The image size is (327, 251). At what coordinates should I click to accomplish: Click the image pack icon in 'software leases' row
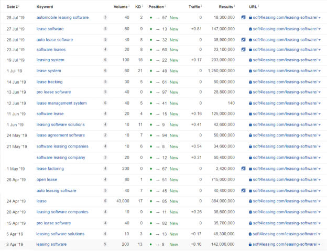point(243,50)
